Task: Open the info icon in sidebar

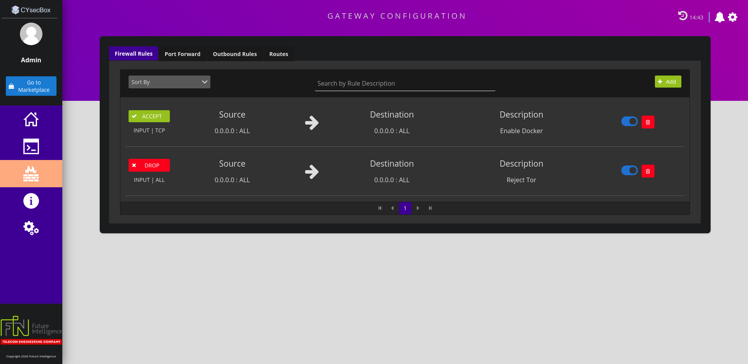Action: tap(31, 201)
